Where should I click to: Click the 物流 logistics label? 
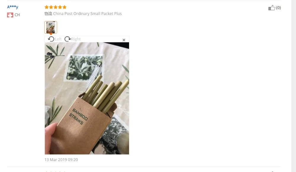tap(48, 14)
